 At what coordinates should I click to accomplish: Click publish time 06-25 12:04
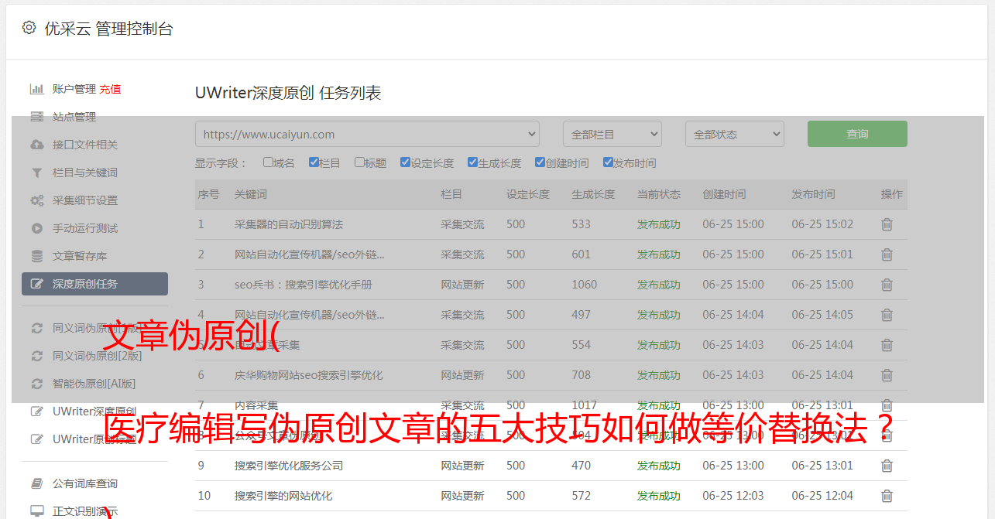pyautogui.click(x=822, y=496)
